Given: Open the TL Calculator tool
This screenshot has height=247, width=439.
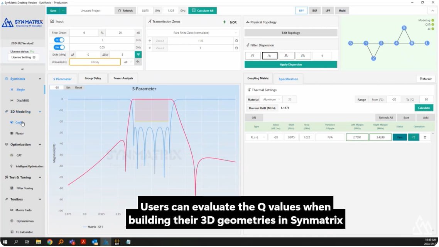Looking at the screenshot, I should coord(24,232).
